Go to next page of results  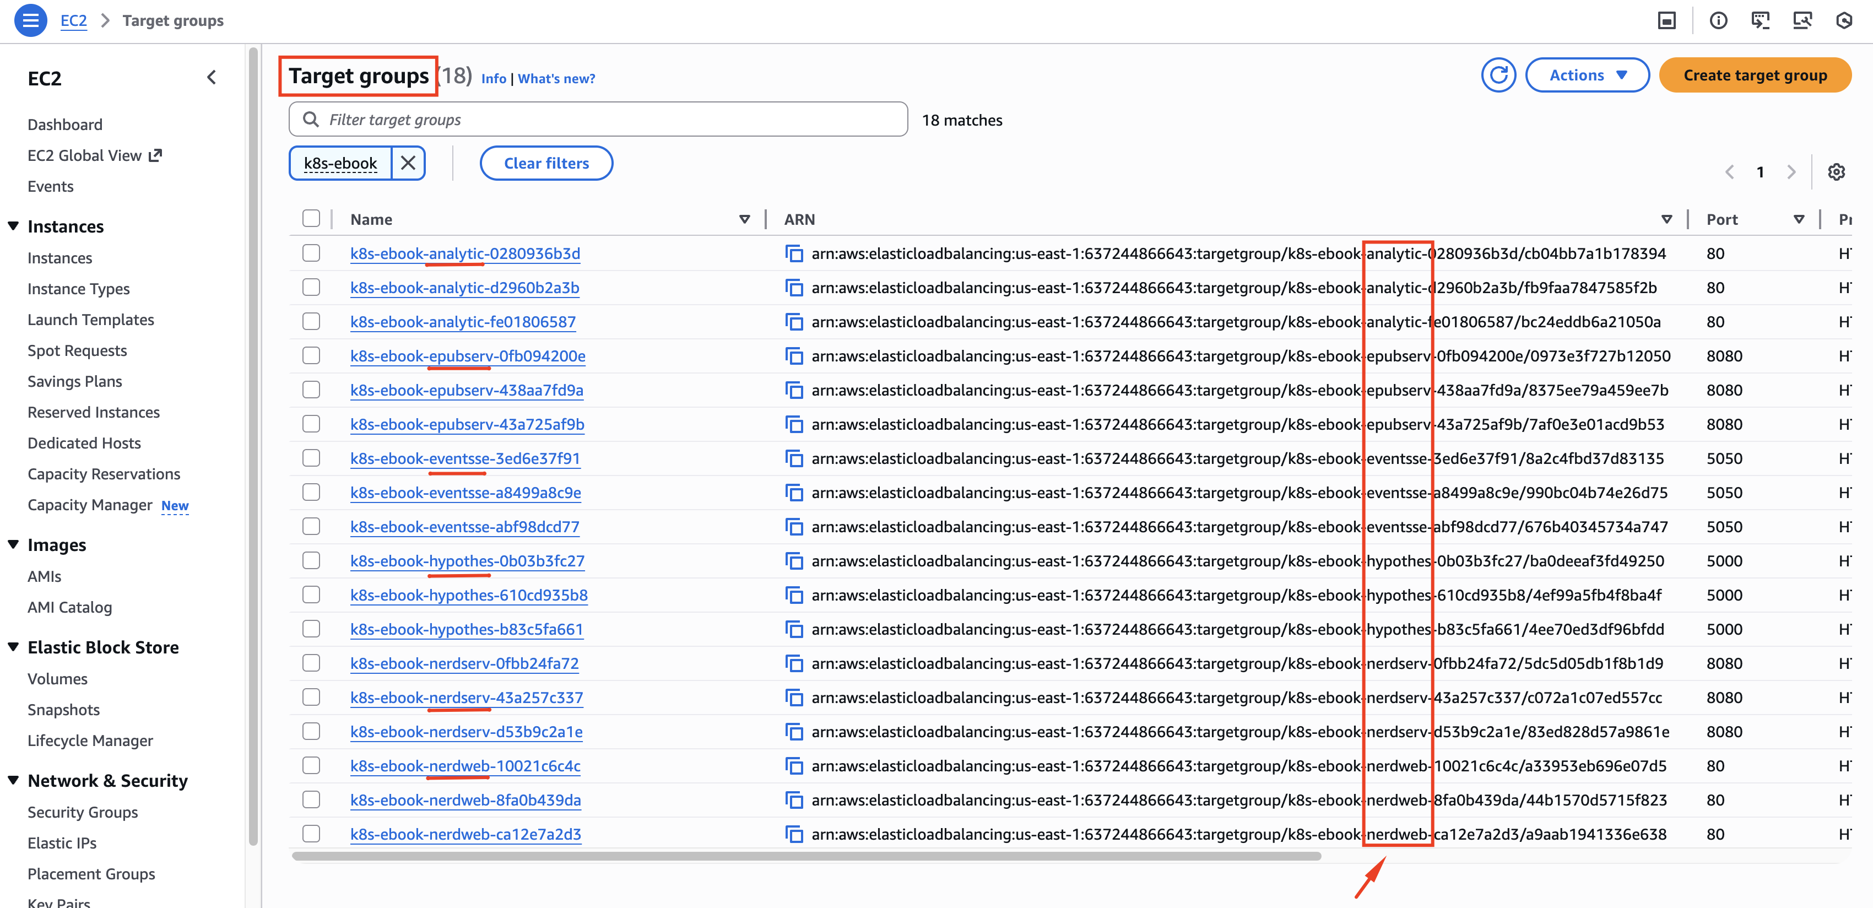coord(1791,172)
